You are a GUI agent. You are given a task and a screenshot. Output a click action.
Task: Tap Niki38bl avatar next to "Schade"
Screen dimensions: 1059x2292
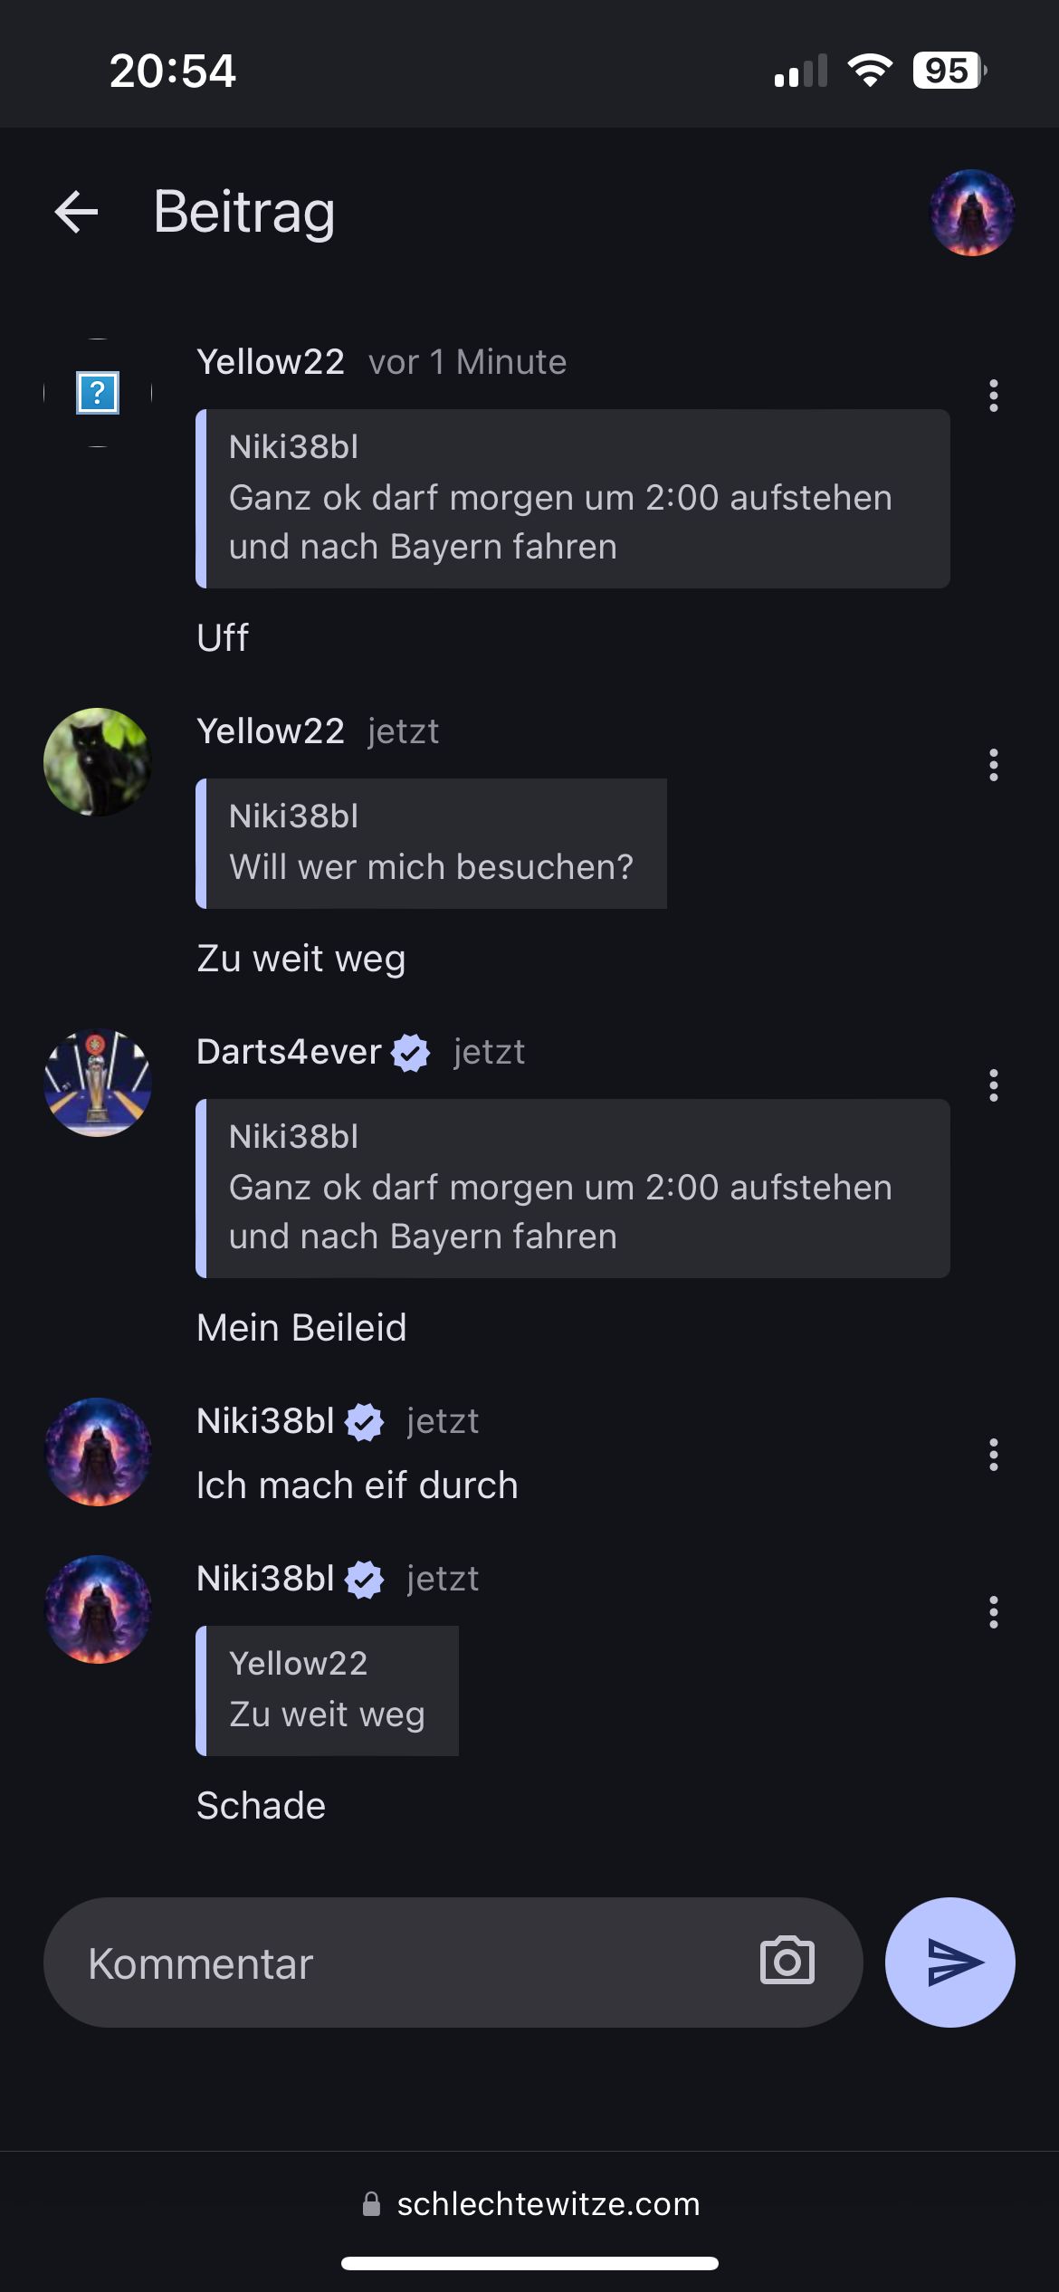pos(98,1609)
